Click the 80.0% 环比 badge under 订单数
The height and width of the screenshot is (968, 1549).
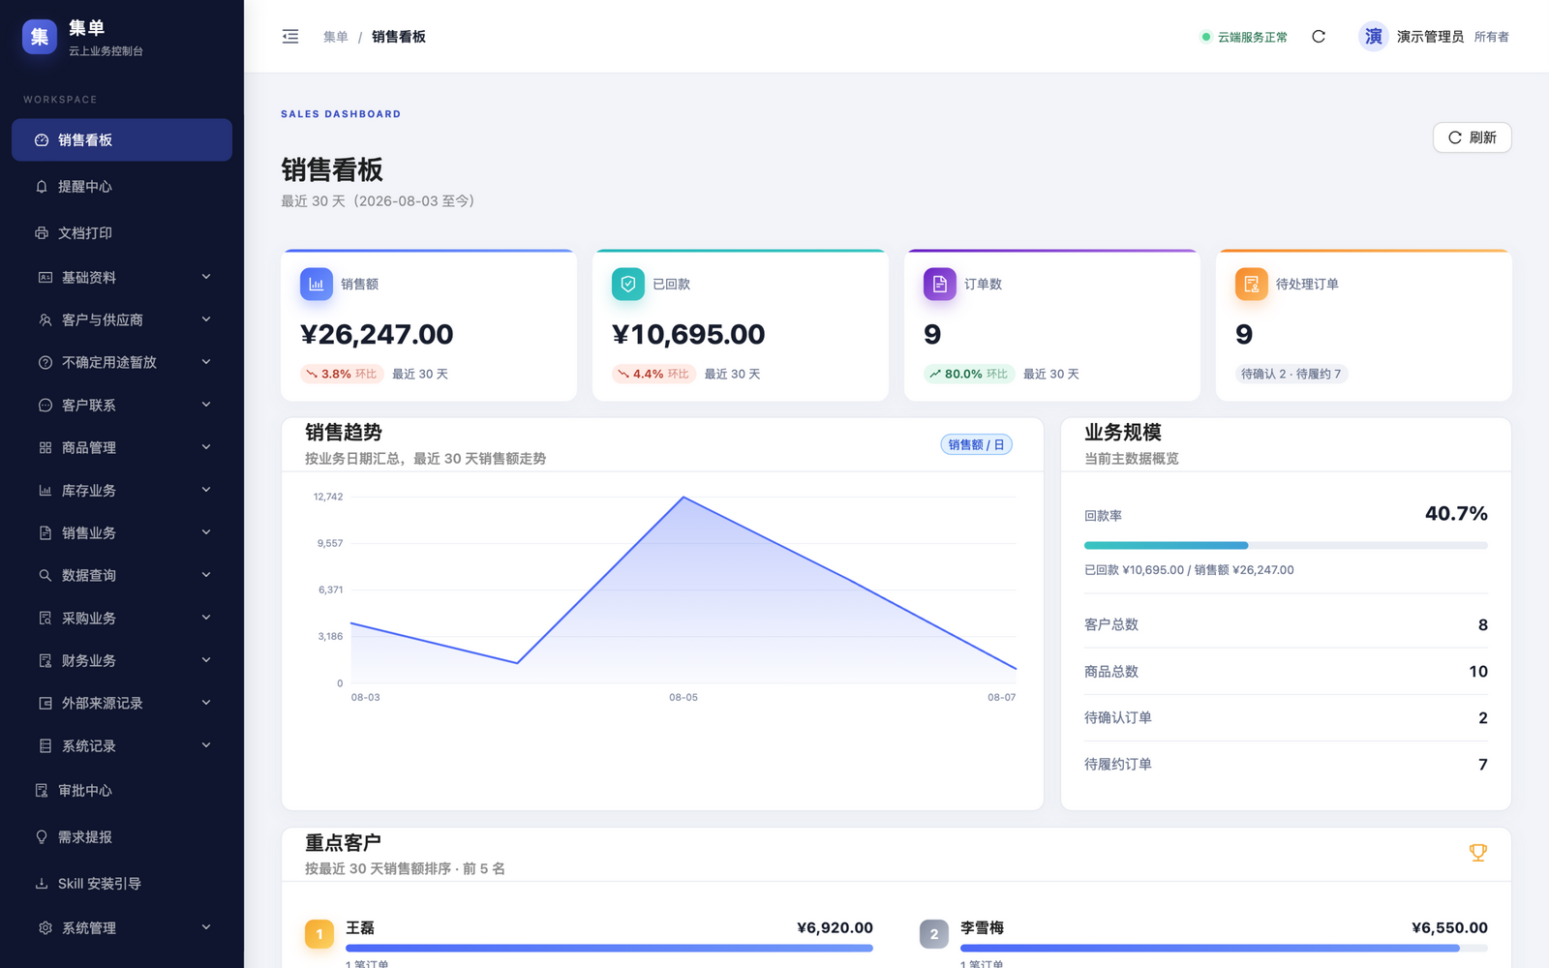tap(969, 374)
